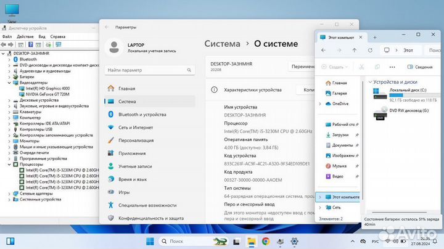444x249 pixels.
Task: Click the Поиск taskbar search box
Action: [194, 242]
